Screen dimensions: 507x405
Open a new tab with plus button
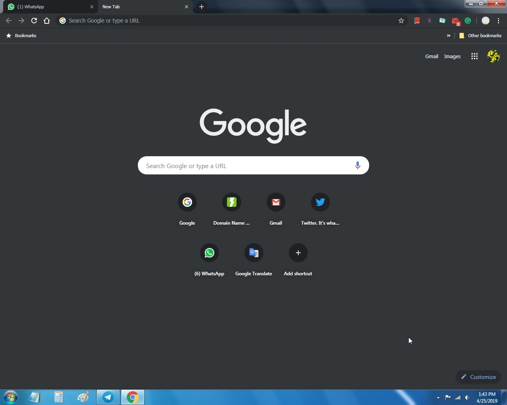pyautogui.click(x=202, y=7)
